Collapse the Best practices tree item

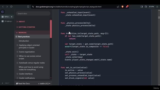tap(16, 37)
